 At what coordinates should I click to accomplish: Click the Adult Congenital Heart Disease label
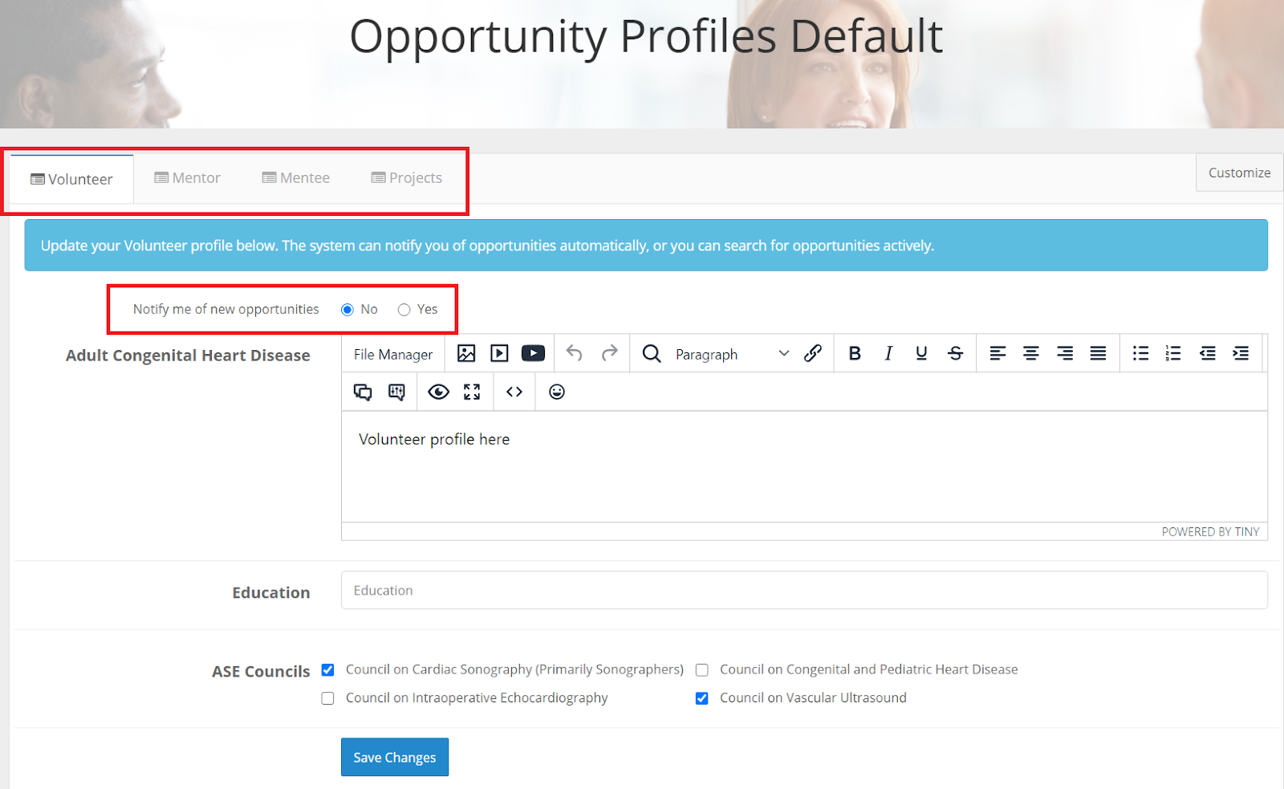point(188,356)
